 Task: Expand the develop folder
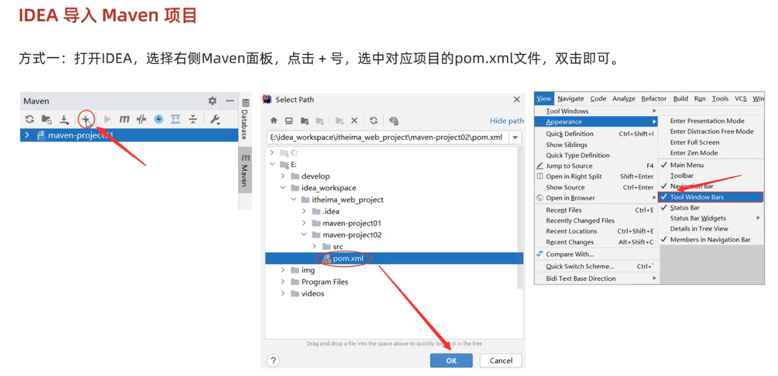[x=283, y=176]
